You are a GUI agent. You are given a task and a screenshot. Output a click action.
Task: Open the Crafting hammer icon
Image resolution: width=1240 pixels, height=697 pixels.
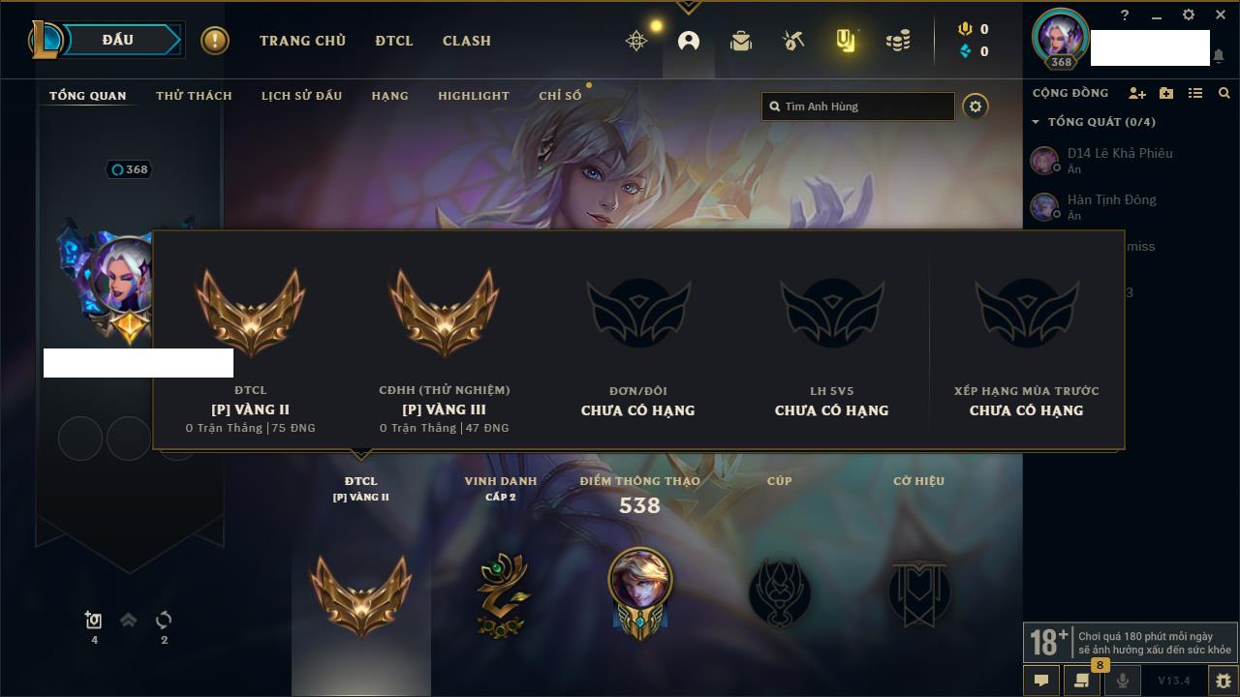point(793,41)
